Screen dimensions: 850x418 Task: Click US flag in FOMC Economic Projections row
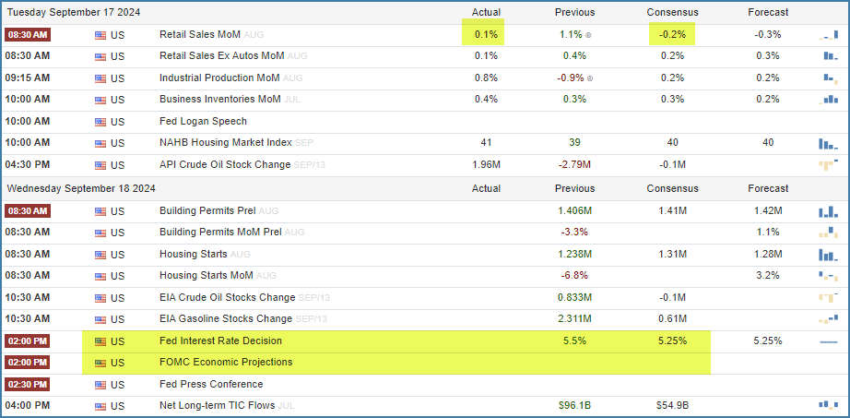[100, 364]
